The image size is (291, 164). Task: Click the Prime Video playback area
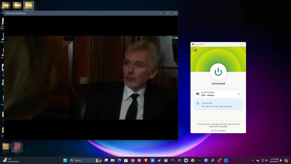(x=91, y=78)
